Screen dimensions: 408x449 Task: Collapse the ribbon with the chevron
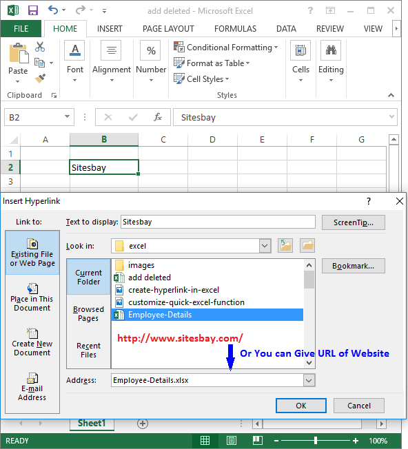[391, 95]
